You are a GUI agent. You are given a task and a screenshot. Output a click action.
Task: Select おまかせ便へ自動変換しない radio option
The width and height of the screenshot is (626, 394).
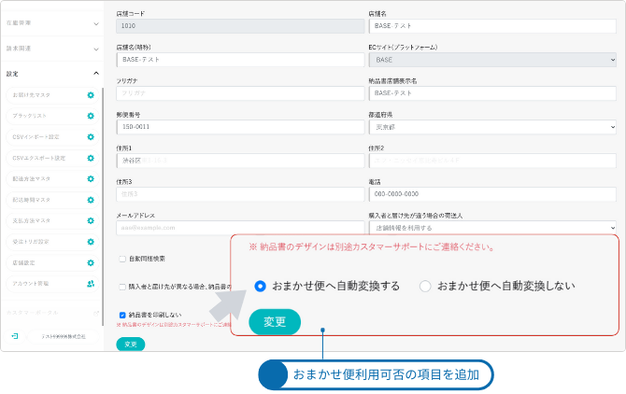tap(425, 286)
